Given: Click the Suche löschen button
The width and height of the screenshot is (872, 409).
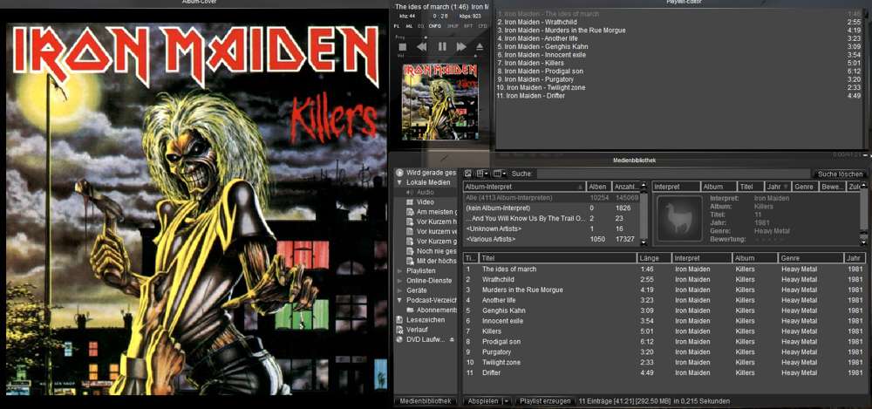Looking at the screenshot, I should pos(840,174).
